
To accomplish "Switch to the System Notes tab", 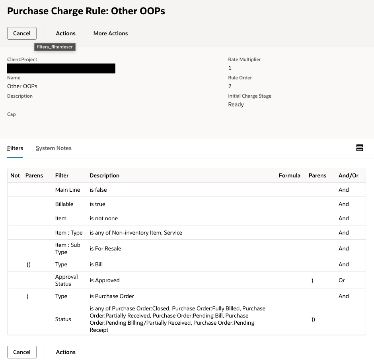I will coord(54,148).
